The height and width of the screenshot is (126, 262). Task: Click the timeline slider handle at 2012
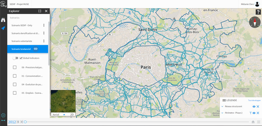pos(25,122)
